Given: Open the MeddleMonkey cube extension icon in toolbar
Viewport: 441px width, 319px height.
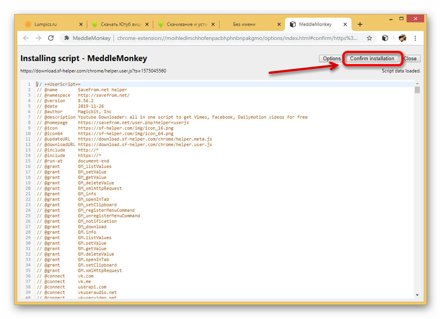Looking at the screenshot, I should coord(385,38).
